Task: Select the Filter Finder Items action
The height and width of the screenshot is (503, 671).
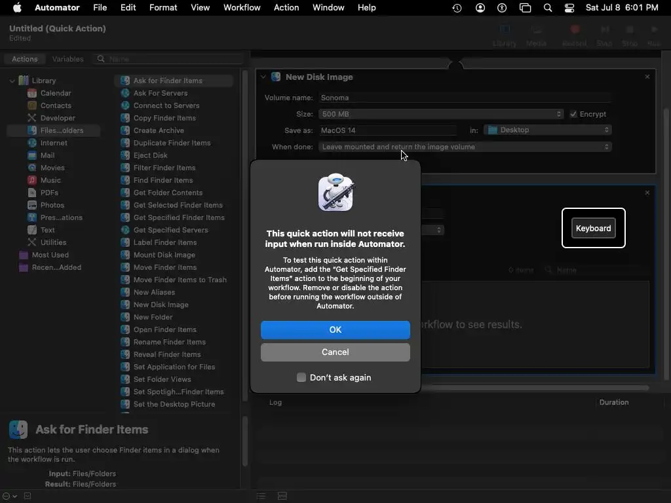Action: tap(164, 168)
